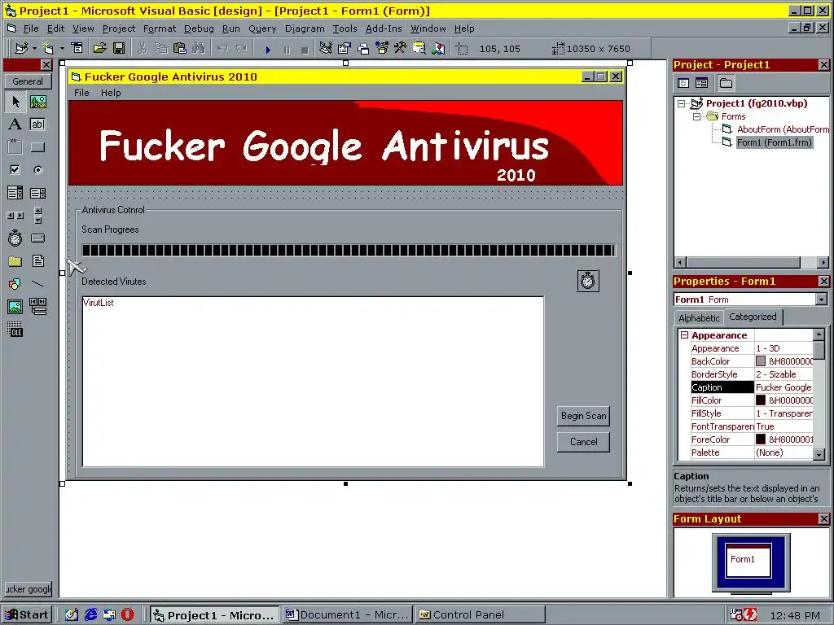
Task: Toggle Folders in the Project panel
Action: (x=726, y=83)
